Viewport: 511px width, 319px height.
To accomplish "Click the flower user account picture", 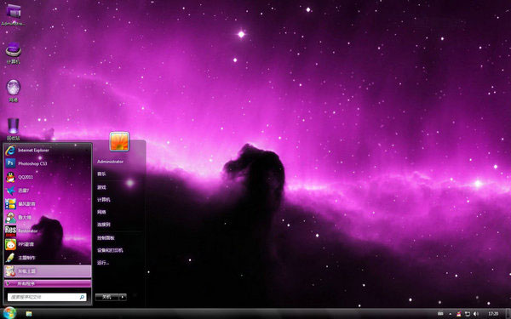I will tap(119, 141).
